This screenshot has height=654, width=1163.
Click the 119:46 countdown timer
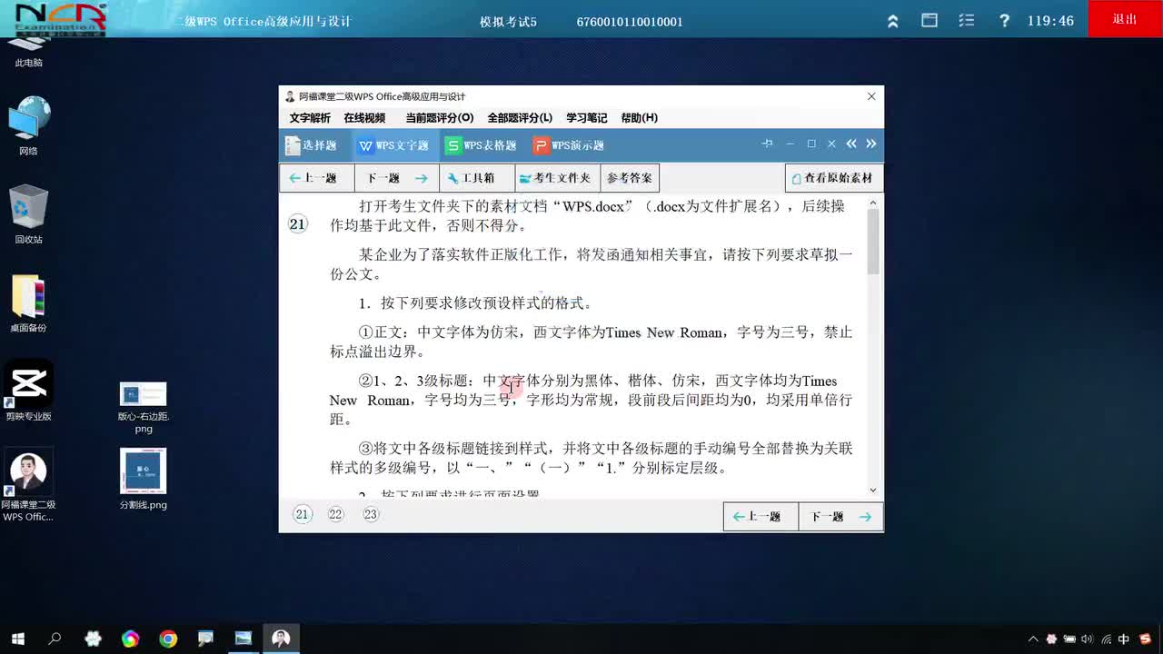[x=1050, y=21]
